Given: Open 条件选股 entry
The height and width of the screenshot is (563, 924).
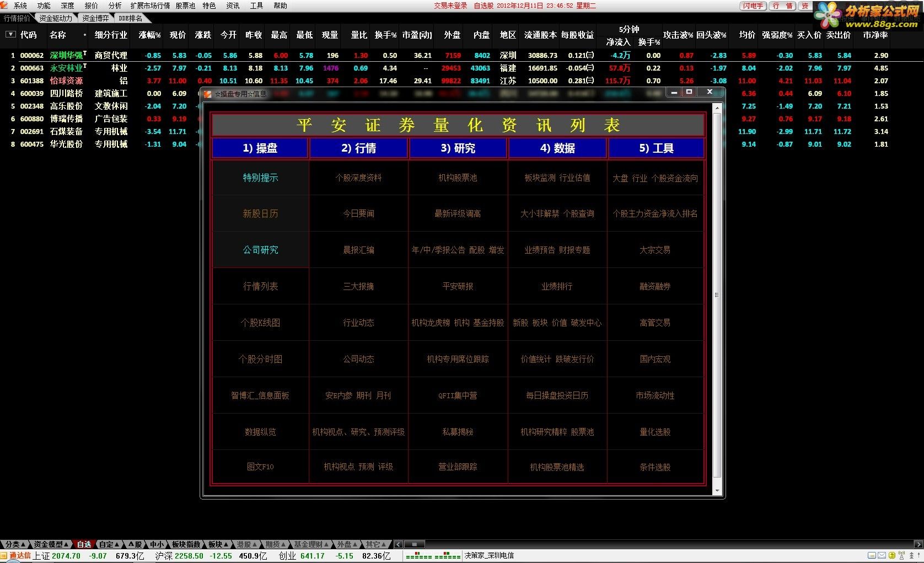Looking at the screenshot, I should click(655, 467).
